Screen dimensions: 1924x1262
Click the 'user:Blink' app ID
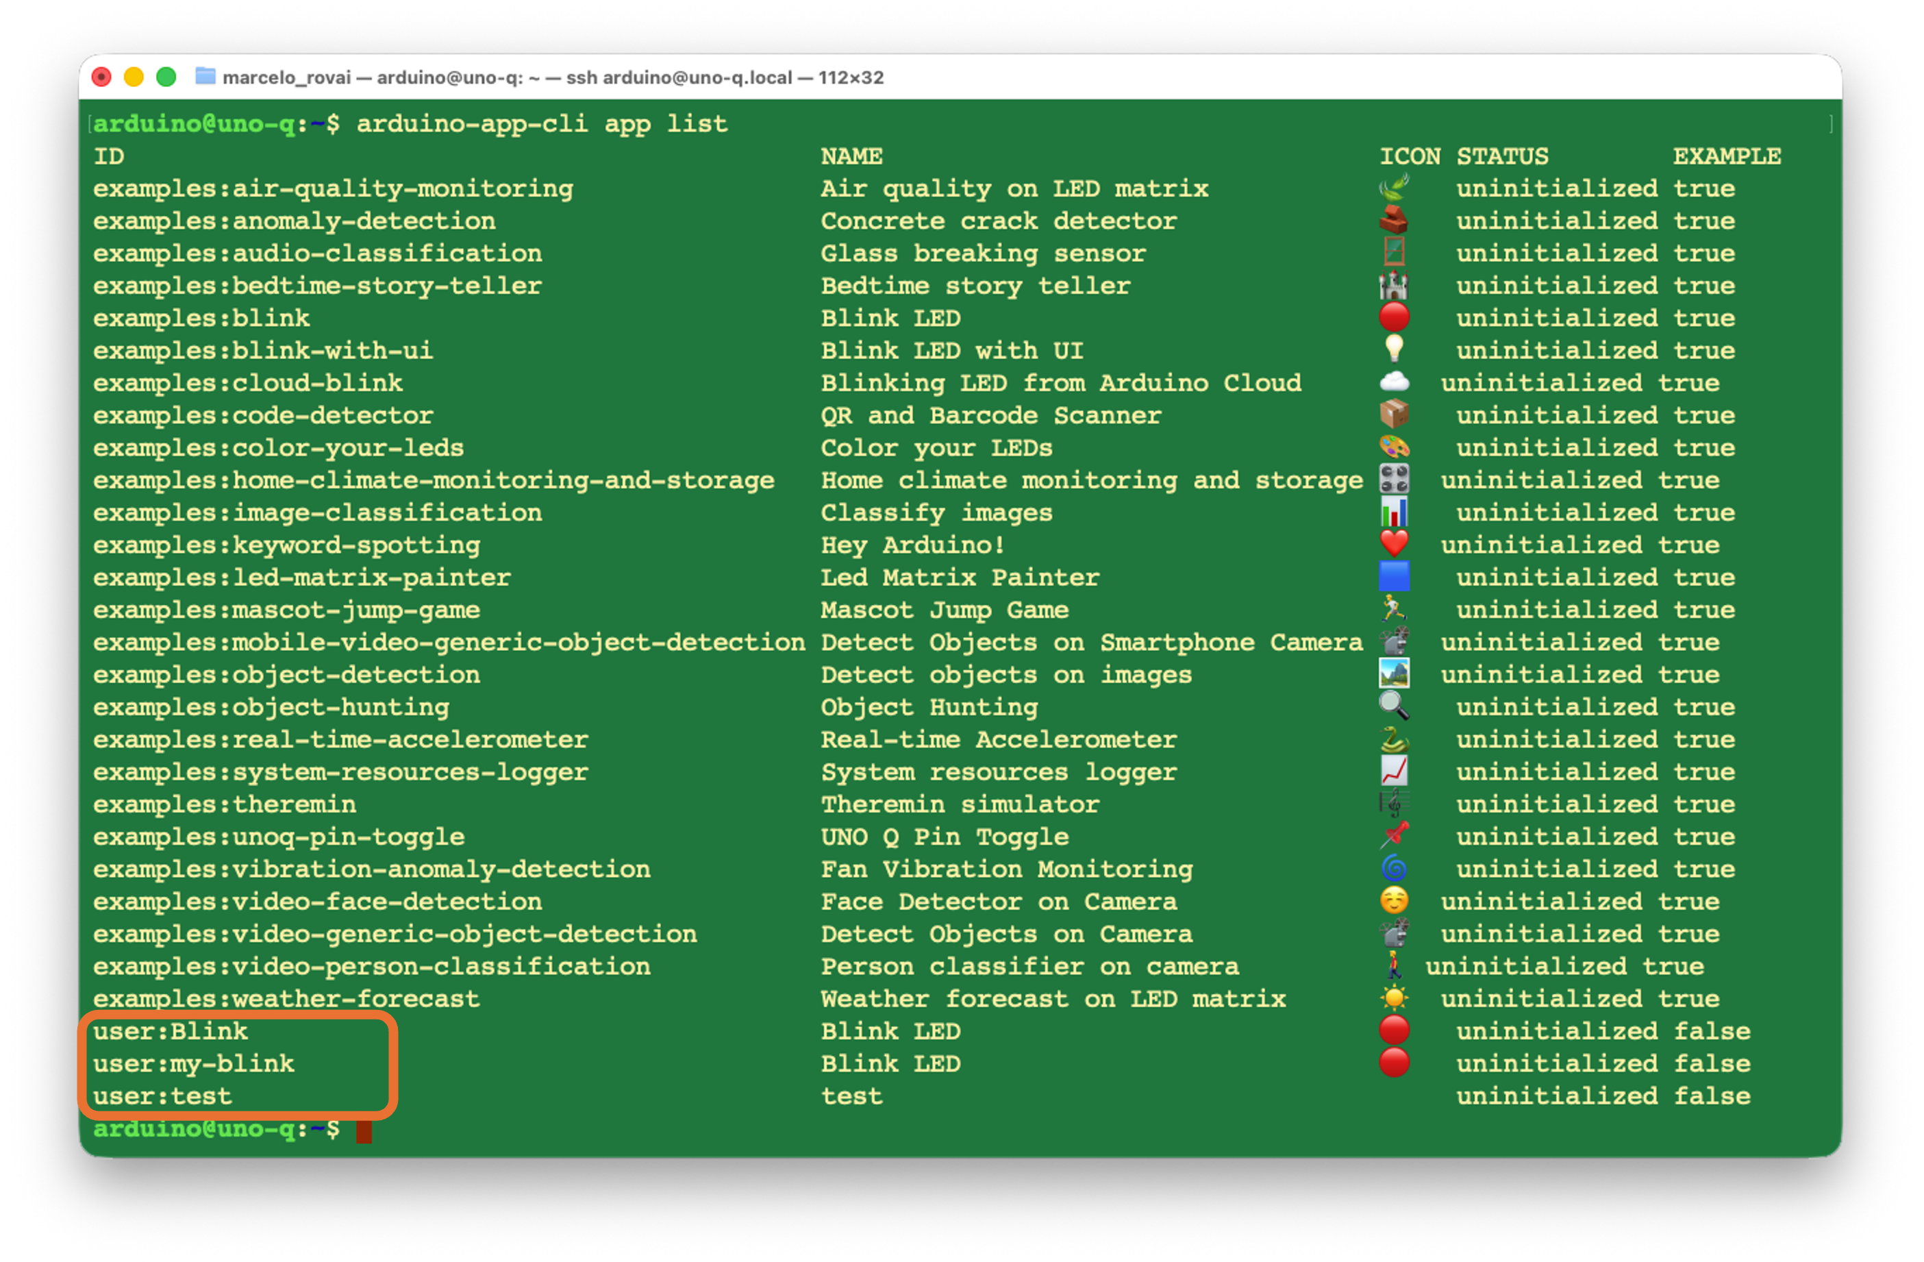(171, 1031)
